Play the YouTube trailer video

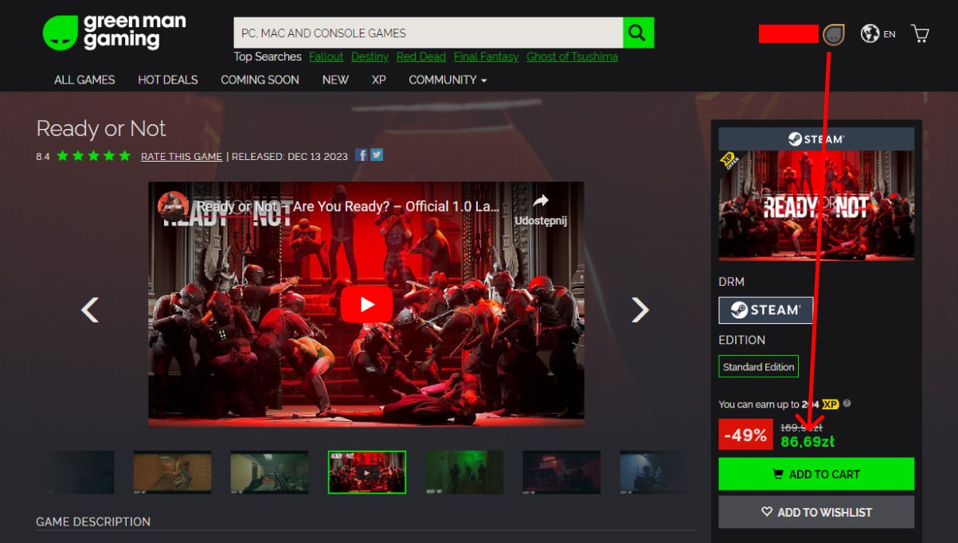[366, 304]
